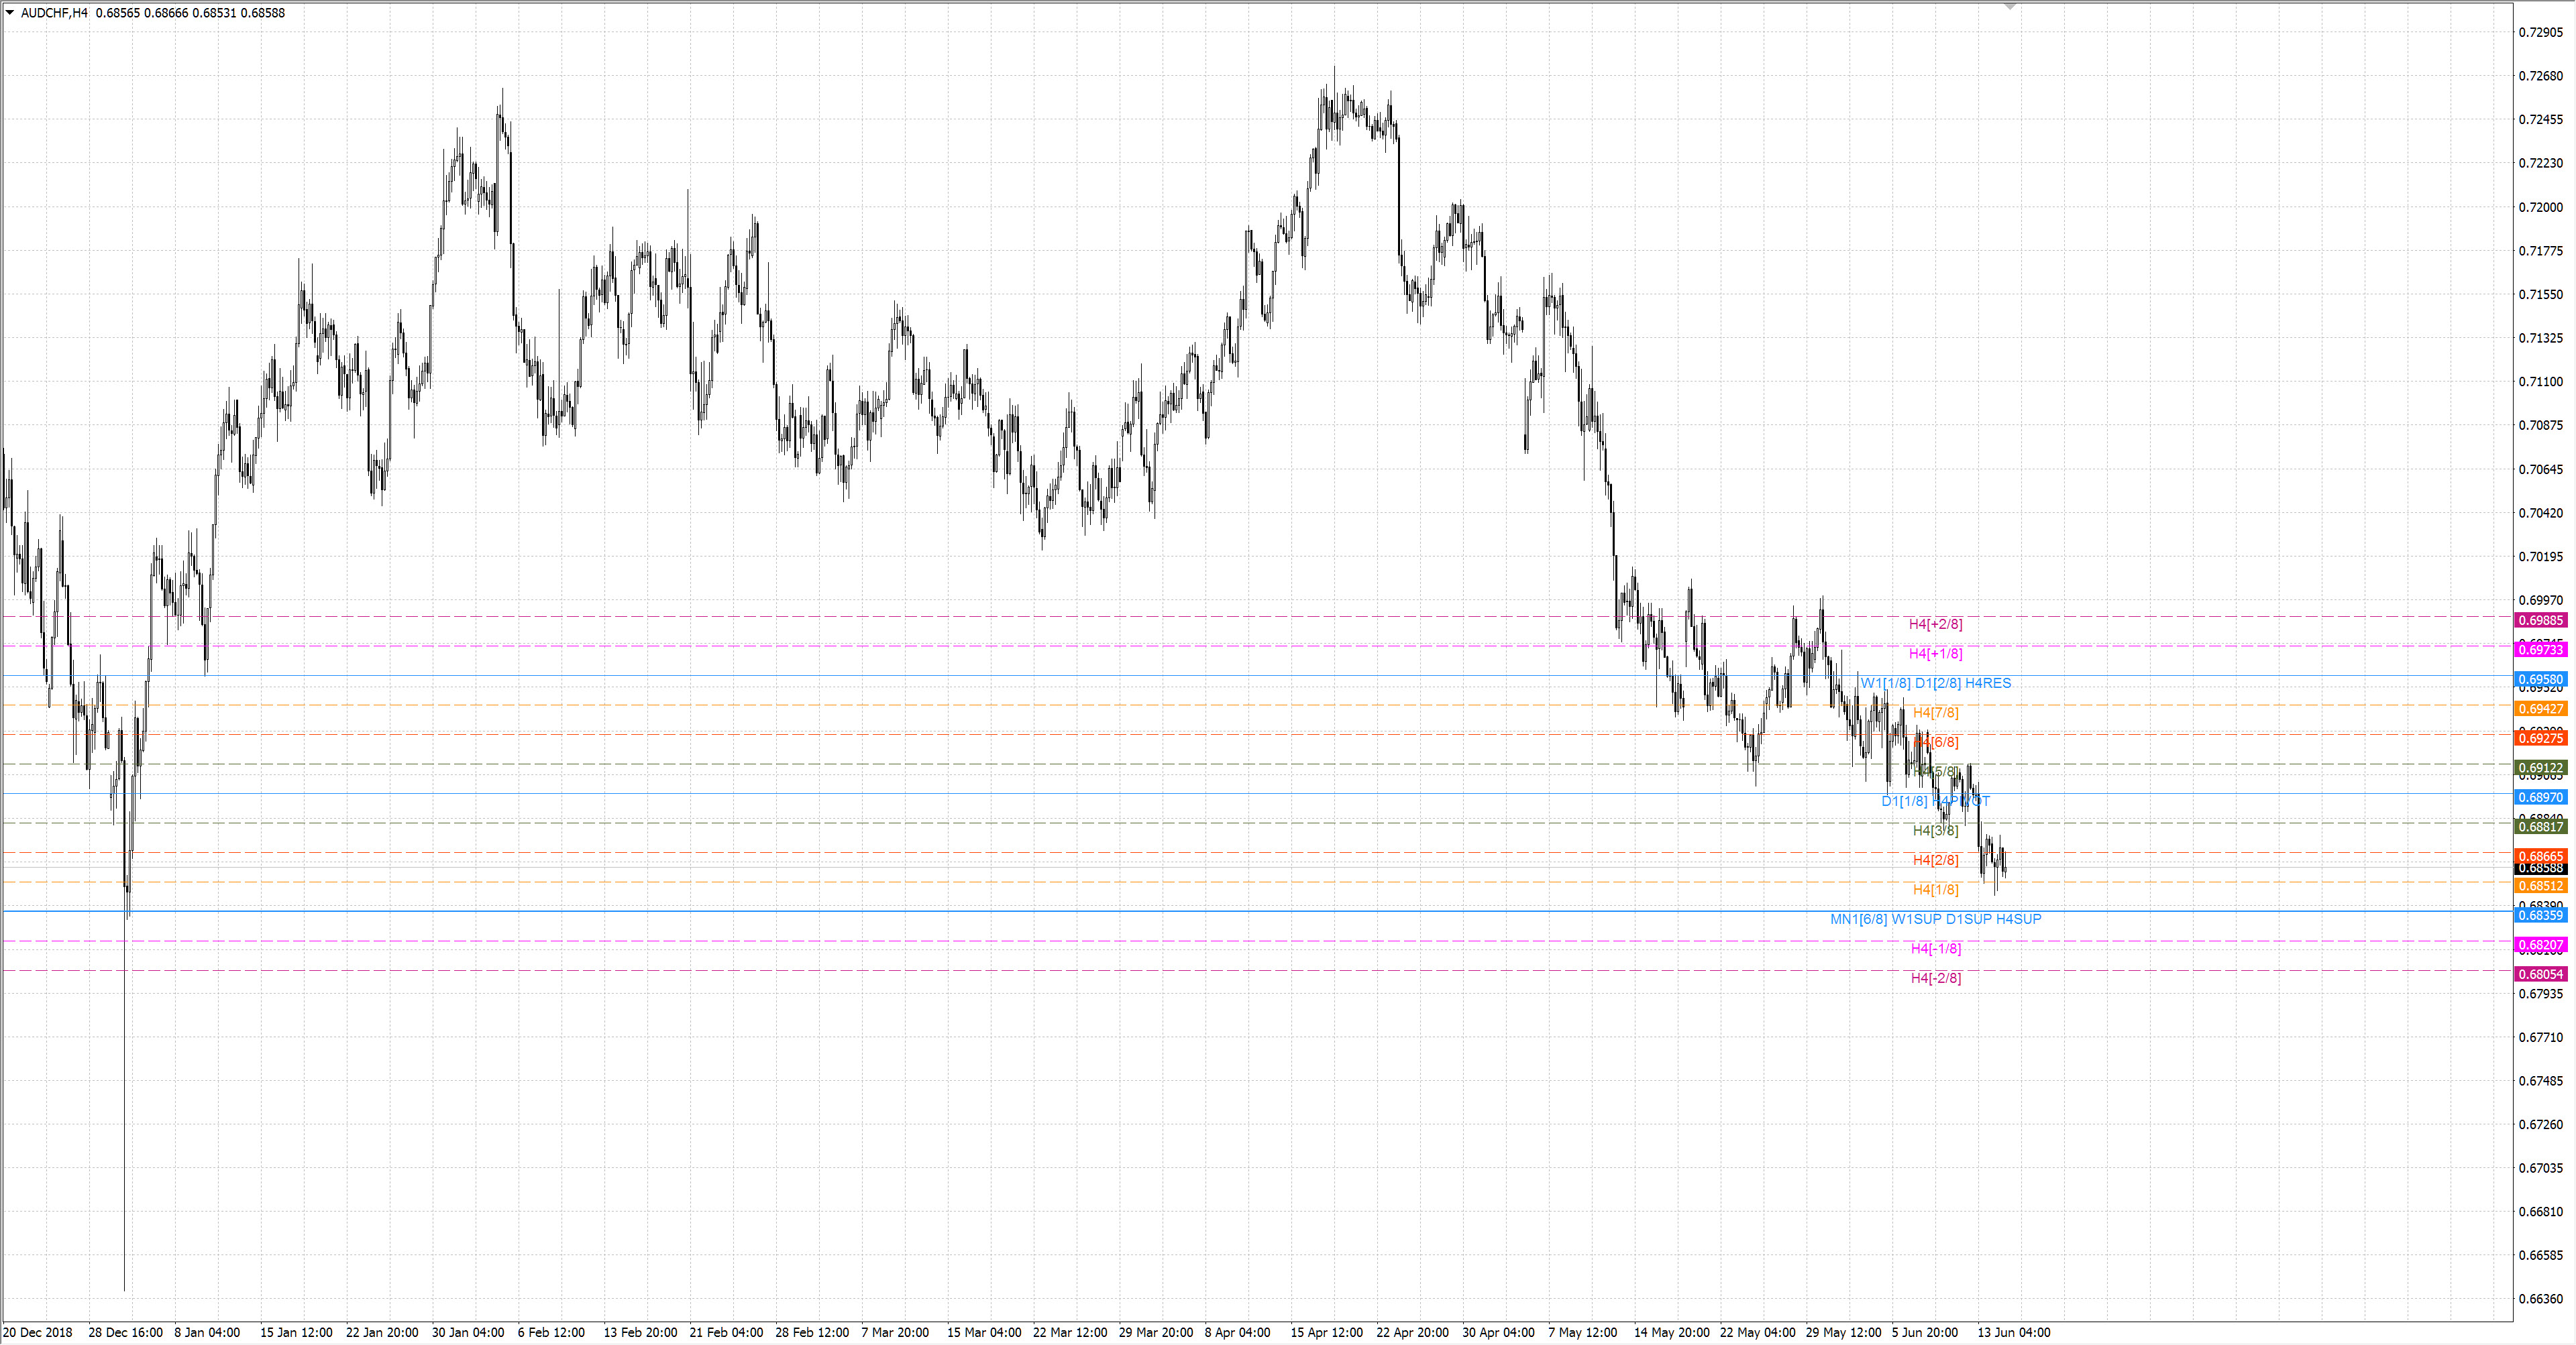This screenshot has height=1345, width=2576.
Task: Select MN1[6/8] W1SUP D1SUP H4SUP label
Action: [1935, 919]
